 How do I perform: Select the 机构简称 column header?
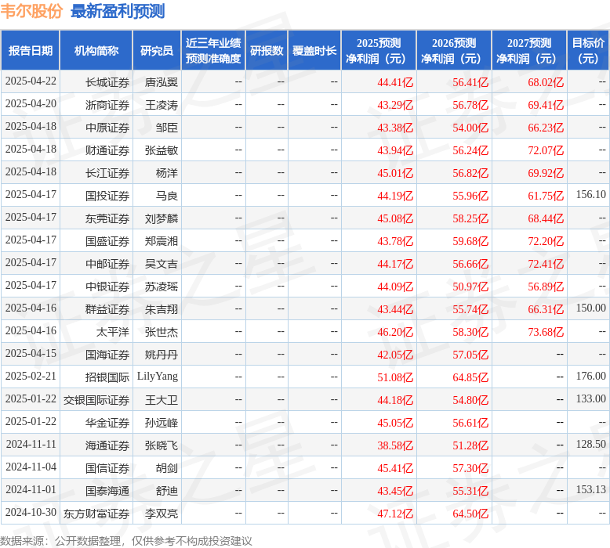point(96,50)
